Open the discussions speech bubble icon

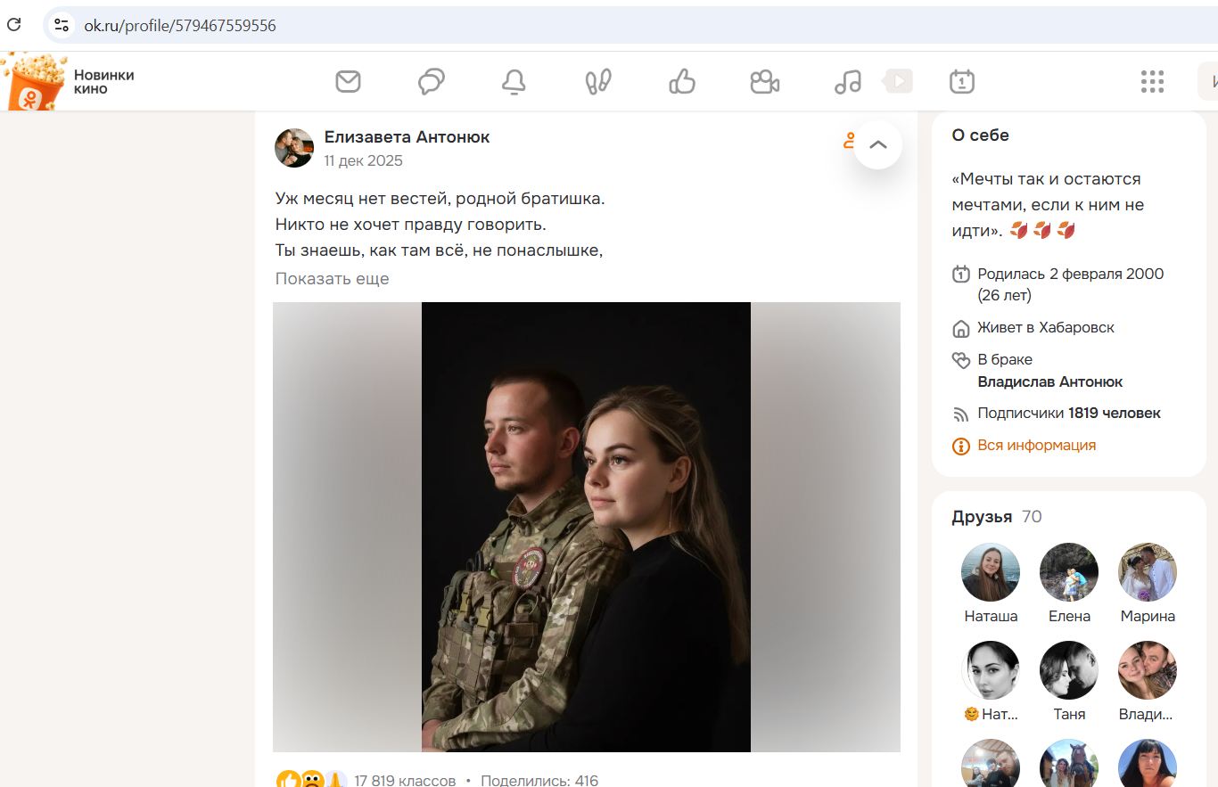pos(431,82)
